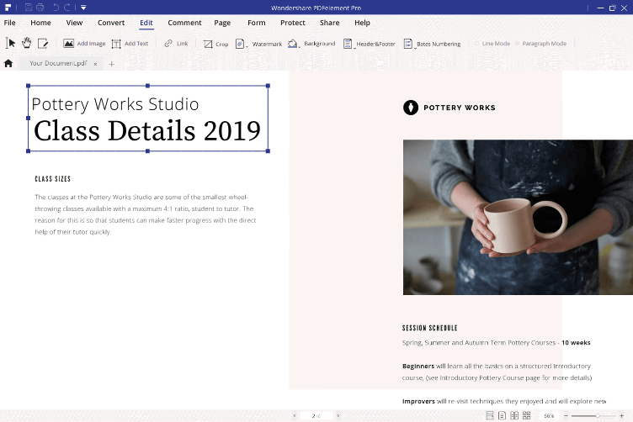Click the Link button

pyautogui.click(x=176, y=43)
